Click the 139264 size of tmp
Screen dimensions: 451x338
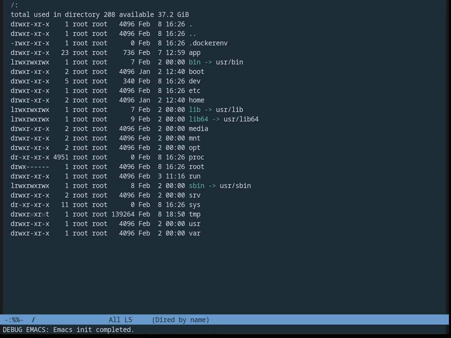pyautogui.click(x=123, y=214)
